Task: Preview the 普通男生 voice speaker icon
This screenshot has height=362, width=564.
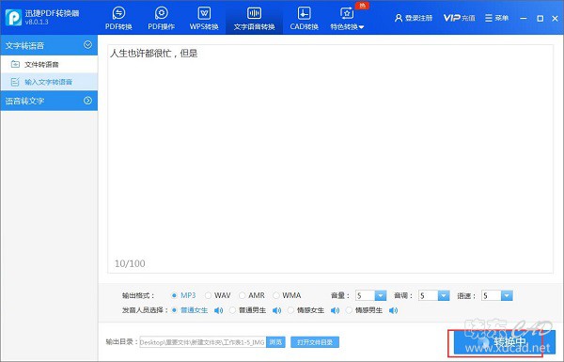Action: pyautogui.click(x=276, y=310)
